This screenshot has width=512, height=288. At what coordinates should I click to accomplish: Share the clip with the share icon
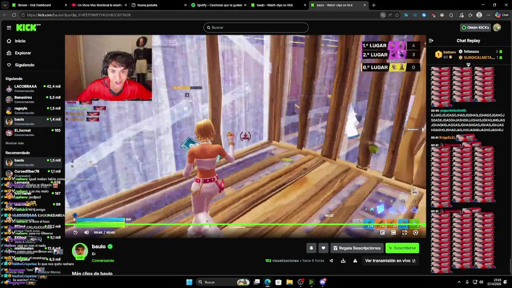click(331, 261)
